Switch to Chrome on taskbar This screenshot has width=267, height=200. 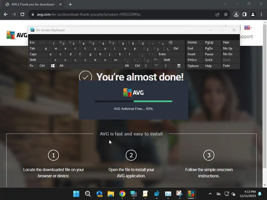(122, 194)
